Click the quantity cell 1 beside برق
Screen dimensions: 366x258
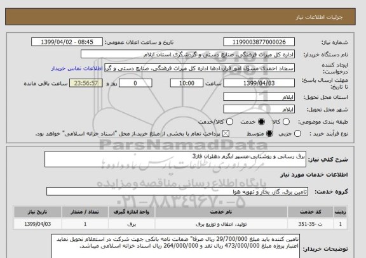(x=85, y=224)
